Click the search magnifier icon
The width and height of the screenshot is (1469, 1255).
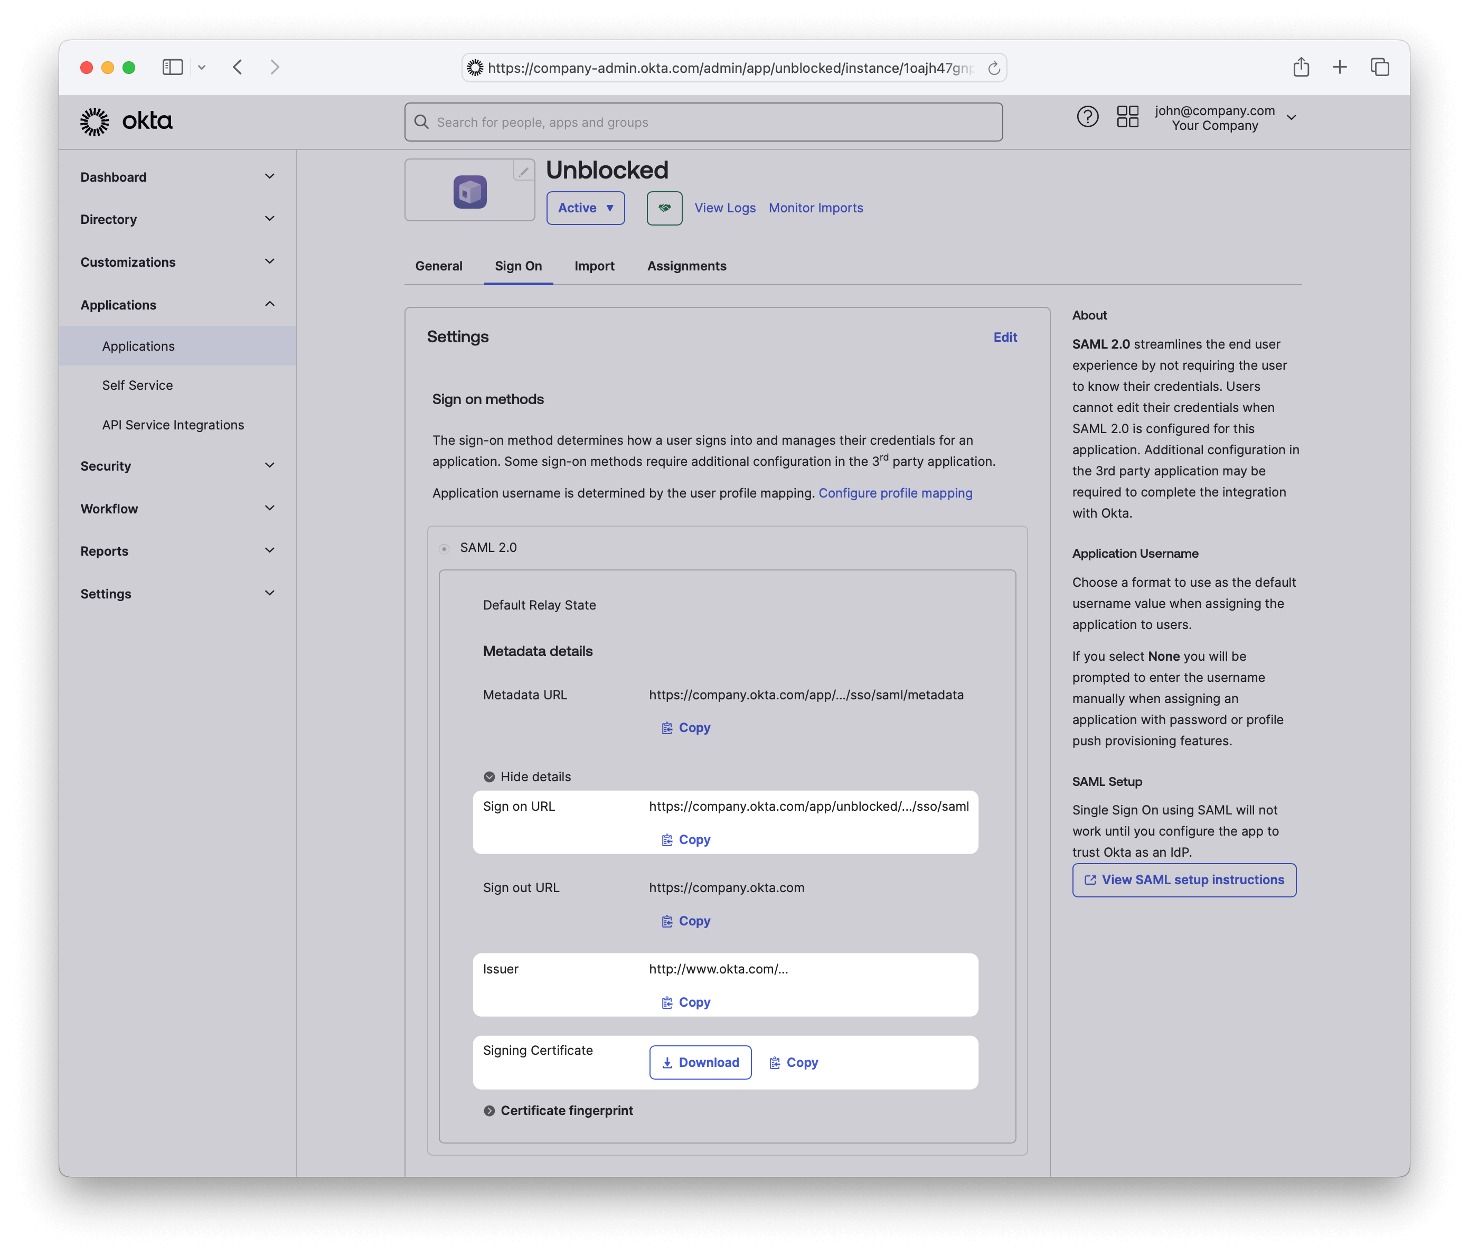click(x=421, y=122)
